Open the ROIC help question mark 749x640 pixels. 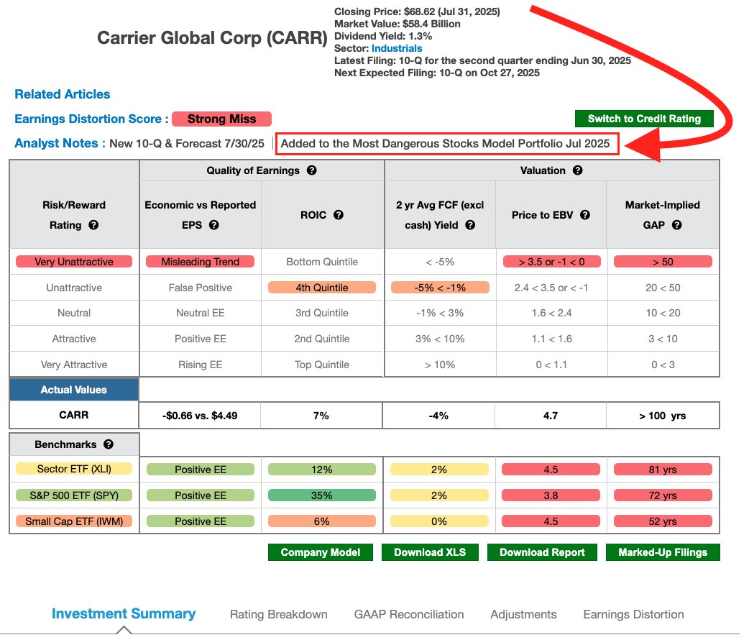pos(339,214)
